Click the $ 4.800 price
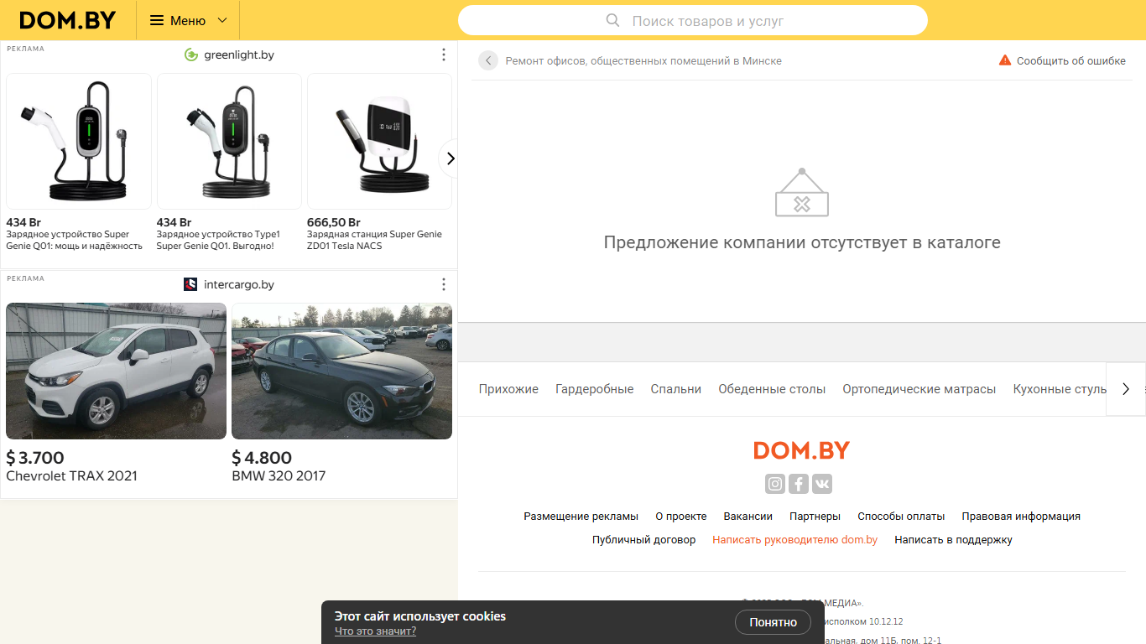Screen dimensions: 1146x644 click(x=262, y=458)
